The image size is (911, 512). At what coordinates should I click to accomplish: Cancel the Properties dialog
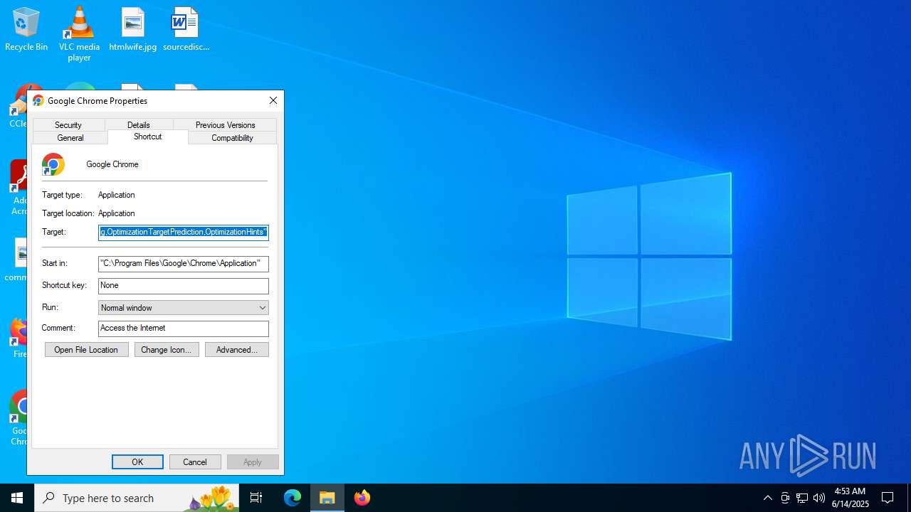click(195, 462)
